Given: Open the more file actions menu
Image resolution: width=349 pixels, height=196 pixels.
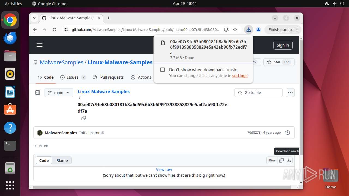Looking at the screenshot, I should 290,93.
